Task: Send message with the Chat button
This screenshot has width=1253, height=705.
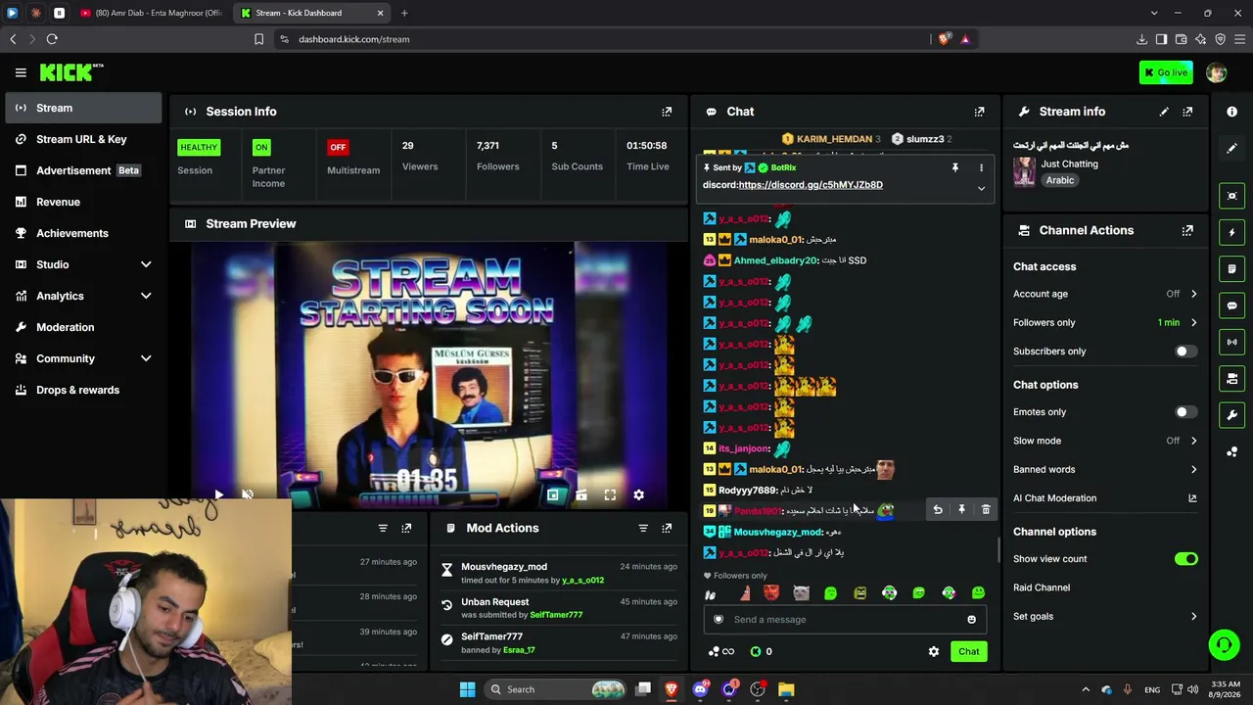Action: click(968, 651)
